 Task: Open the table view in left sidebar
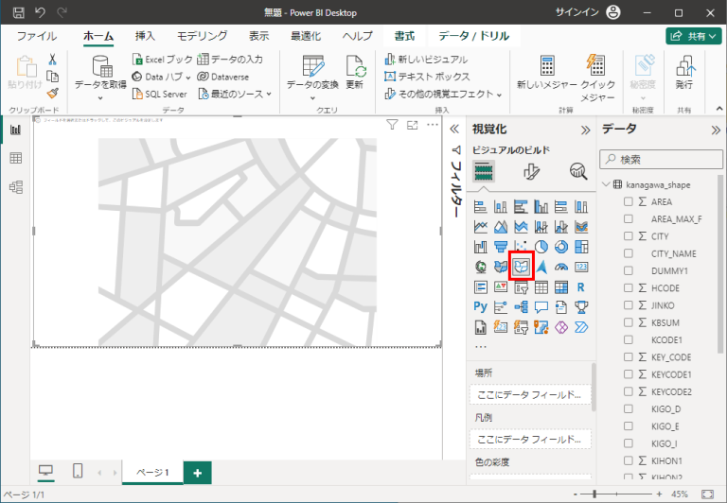point(16,159)
